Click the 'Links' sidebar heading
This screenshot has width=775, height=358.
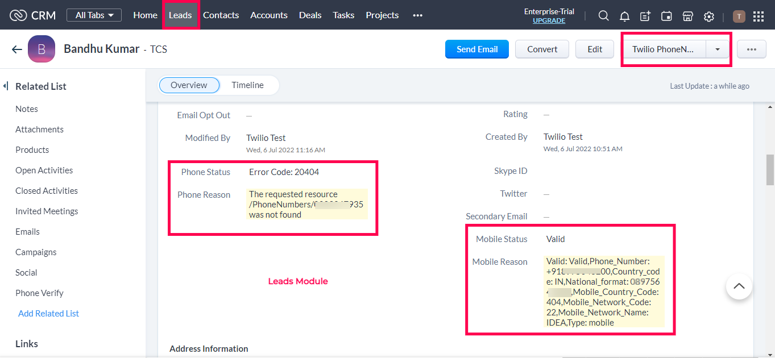click(x=27, y=344)
